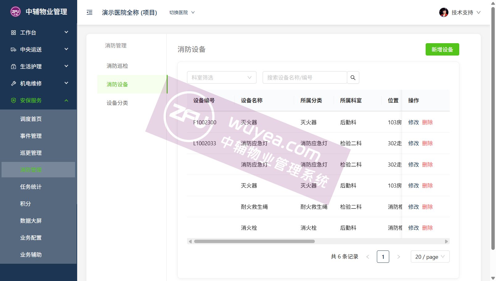Select page number 1
This screenshot has width=496, height=281.
(x=383, y=257)
